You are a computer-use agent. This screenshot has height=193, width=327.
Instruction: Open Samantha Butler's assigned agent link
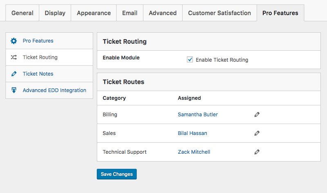[198, 115]
